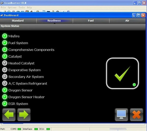
Task: Select the Heated Catalyst label
Action: click(21, 63)
